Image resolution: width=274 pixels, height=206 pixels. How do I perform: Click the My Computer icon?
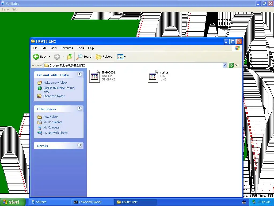pyautogui.click(x=40, y=127)
